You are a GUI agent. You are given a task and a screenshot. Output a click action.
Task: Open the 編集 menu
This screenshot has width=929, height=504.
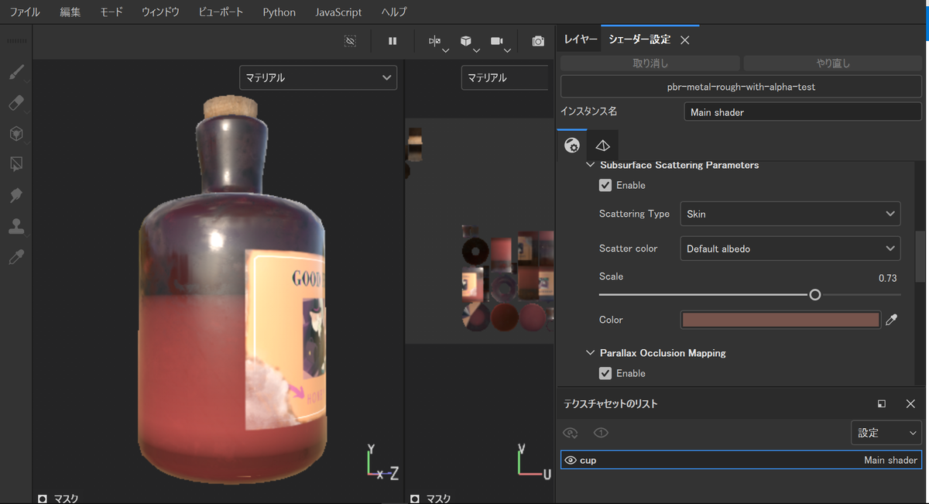[70, 12]
